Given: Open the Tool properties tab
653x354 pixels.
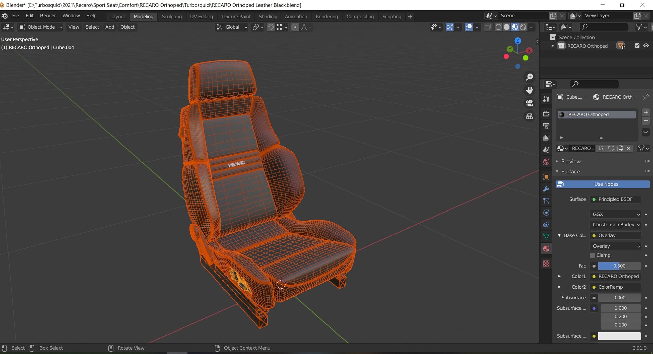Looking at the screenshot, I should [x=546, y=99].
